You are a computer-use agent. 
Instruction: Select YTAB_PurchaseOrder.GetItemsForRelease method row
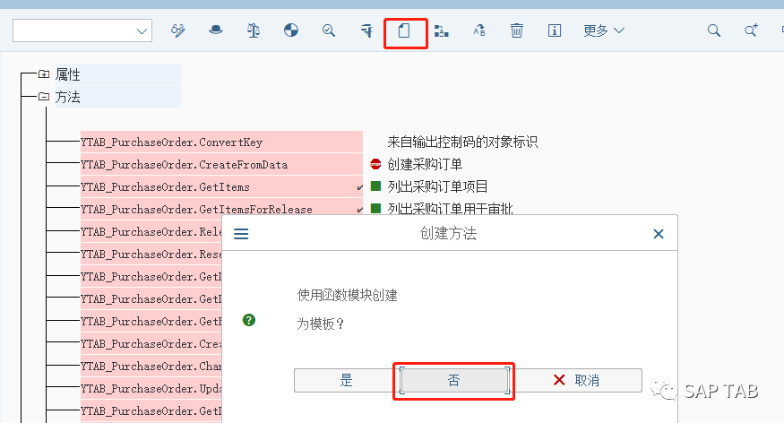(221, 208)
